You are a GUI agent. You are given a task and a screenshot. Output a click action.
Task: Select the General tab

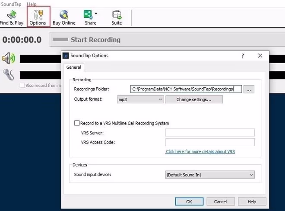coord(73,67)
